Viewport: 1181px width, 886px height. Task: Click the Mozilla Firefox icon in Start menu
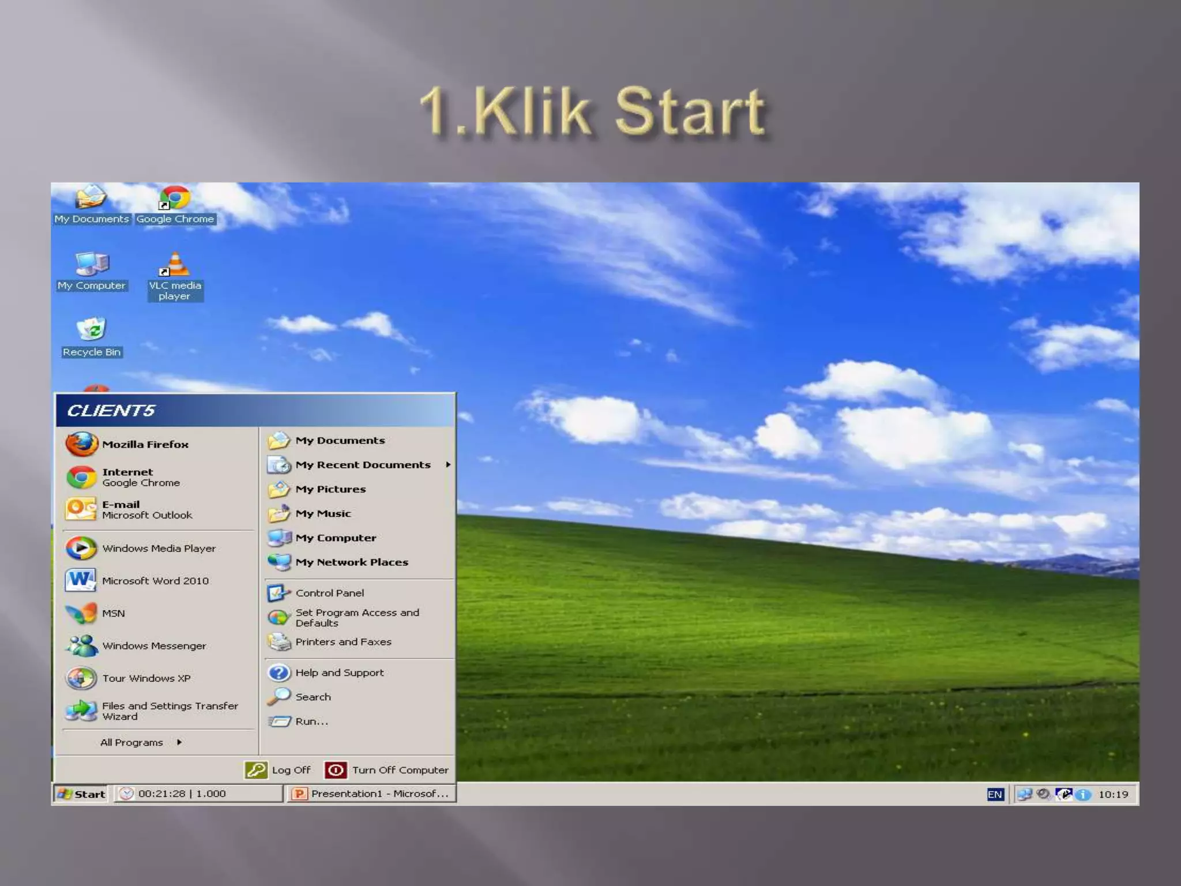81,444
